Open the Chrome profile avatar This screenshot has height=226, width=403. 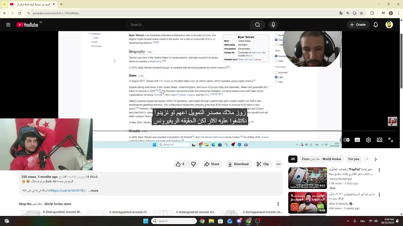click(x=391, y=13)
